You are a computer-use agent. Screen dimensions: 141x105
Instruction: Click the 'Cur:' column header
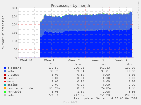[53, 65]
